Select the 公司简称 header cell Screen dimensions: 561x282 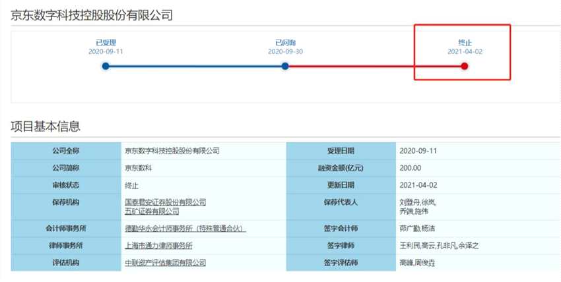[66, 168]
